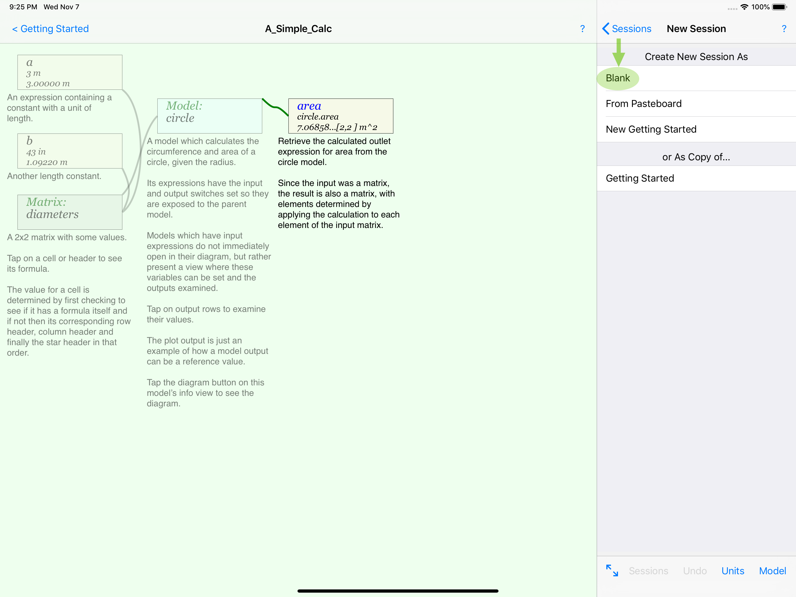This screenshot has width=796, height=597.
Task: Open help in the New Session panel
Action: pyautogui.click(x=784, y=29)
